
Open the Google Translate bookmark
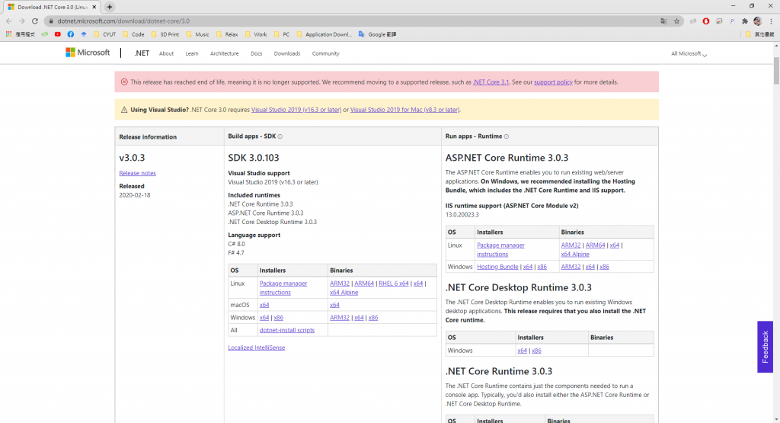click(377, 34)
